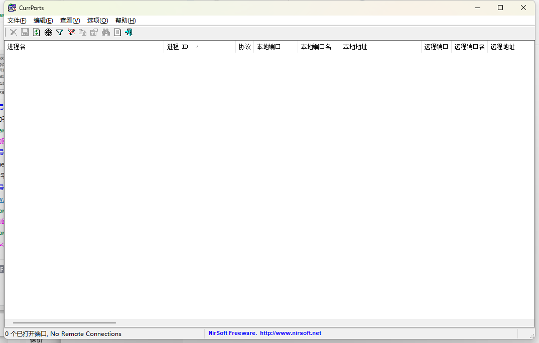
Task: Open the 文件(F) menu
Action: (x=17, y=21)
